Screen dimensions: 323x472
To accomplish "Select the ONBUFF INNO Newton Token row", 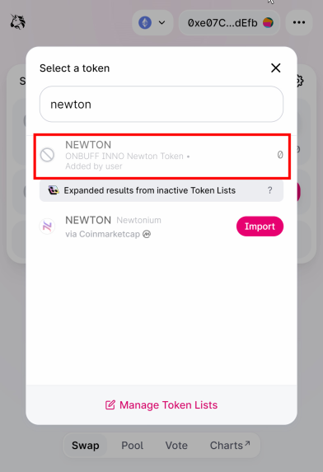I will tap(162, 156).
